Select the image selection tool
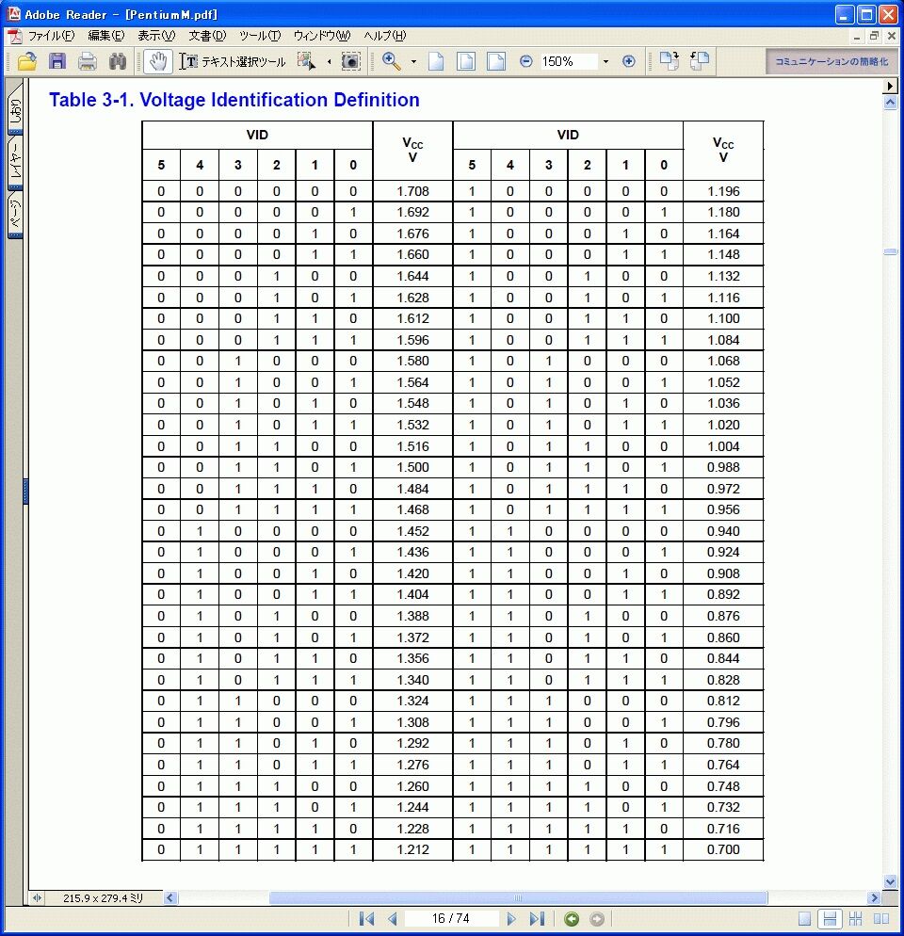Image resolution: width=904 pixels, height=936 pixels. pyautogui.click(x=307, y=61)
